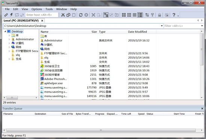Click the Paste clipboard icon

click(x=74, y=15)
